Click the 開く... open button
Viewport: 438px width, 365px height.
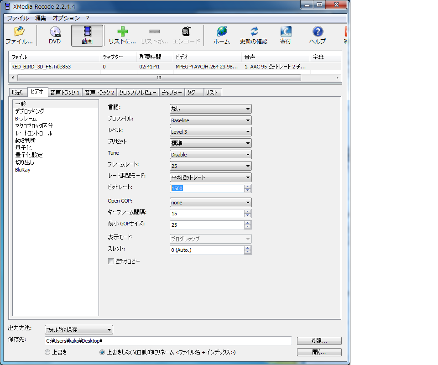click(x=319, y=352)
